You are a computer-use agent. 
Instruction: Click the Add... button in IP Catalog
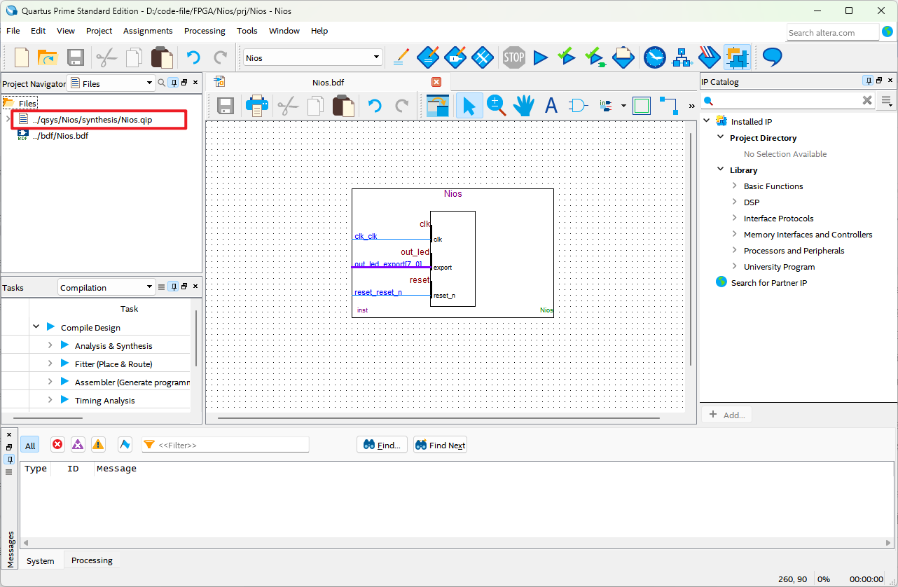pos(726,415)
